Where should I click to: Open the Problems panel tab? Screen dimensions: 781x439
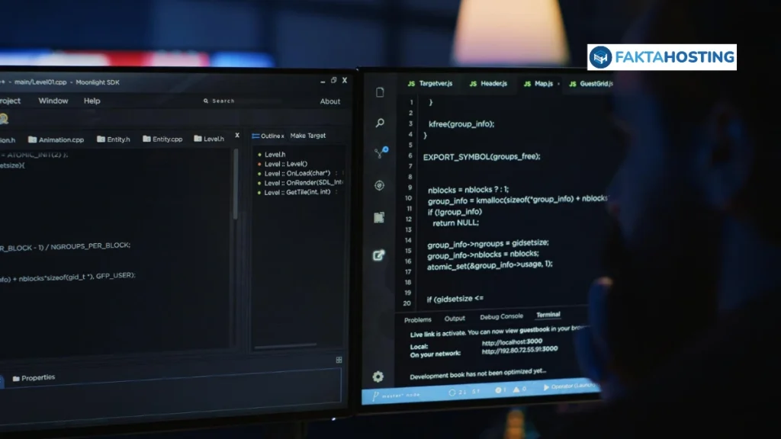[417, 319]
